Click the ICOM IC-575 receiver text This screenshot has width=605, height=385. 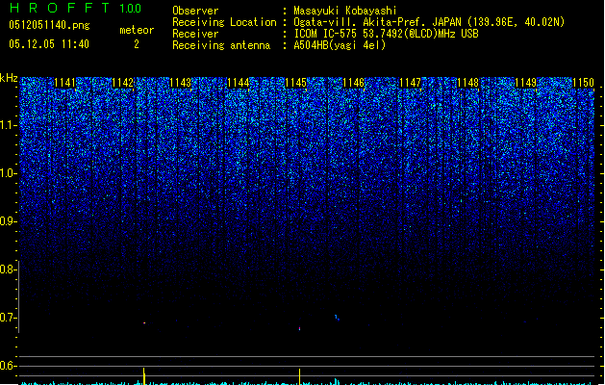point(386,34)
